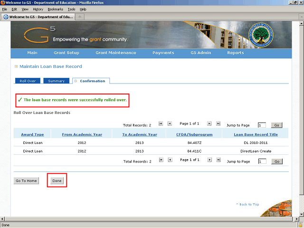Sort by From Academic Year column
This screenshot has width=304, height=228.
[82, 134]
